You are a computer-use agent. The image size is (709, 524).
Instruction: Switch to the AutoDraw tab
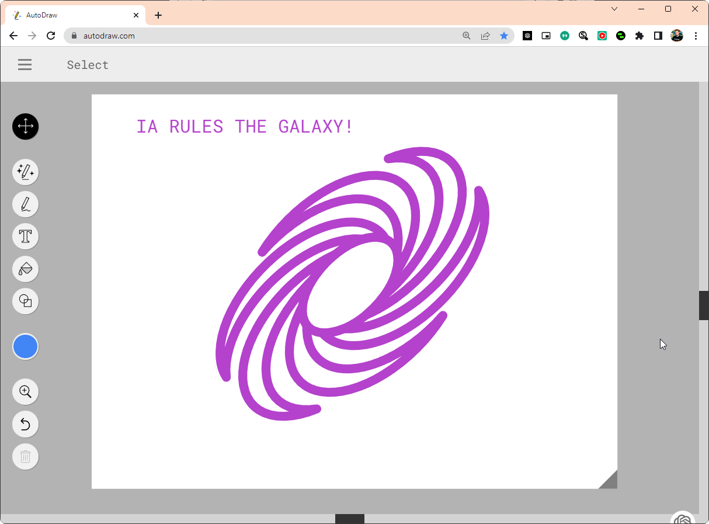(75, 15)
